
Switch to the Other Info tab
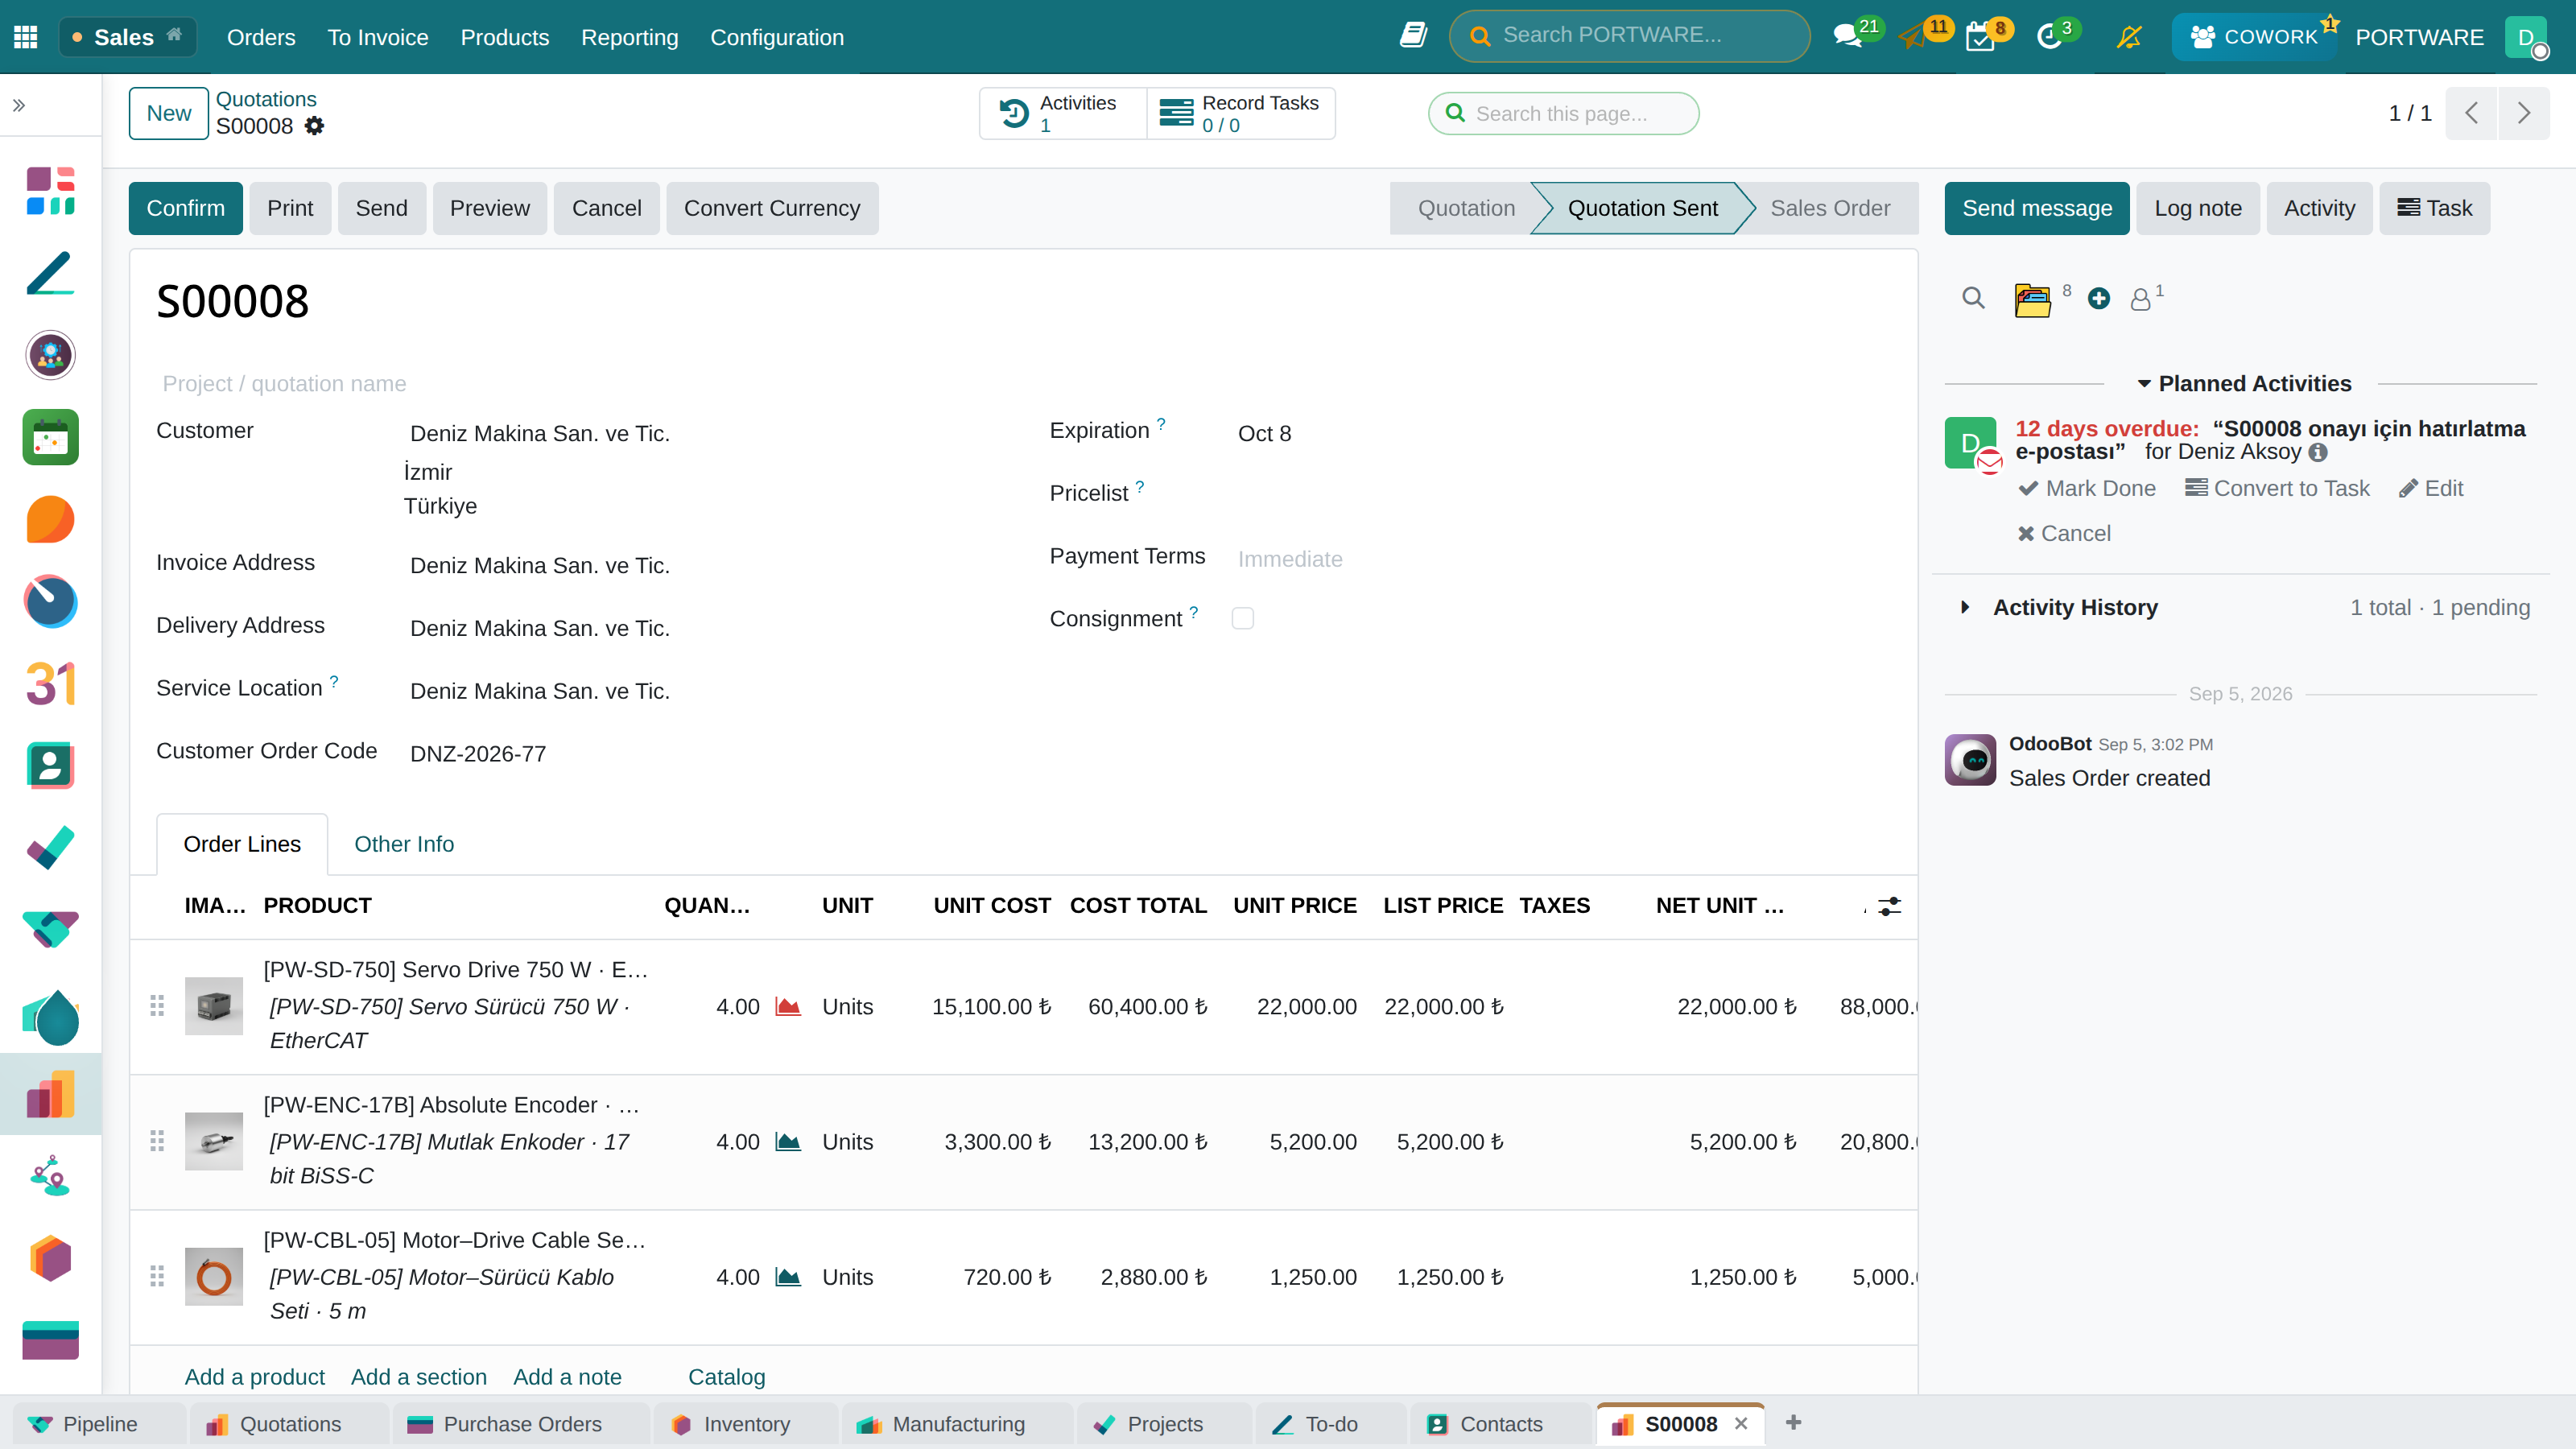click(404, 844)
